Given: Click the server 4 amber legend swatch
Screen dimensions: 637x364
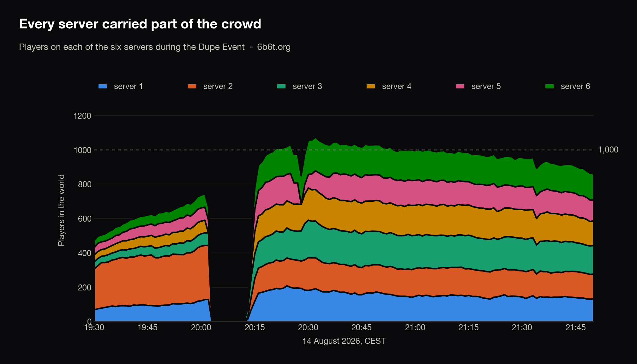Looking at the screenshot, I should pyautogui.click(x=371, y=86).
